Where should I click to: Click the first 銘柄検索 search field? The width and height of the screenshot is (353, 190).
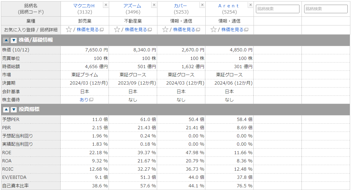(x=277, y=9)
